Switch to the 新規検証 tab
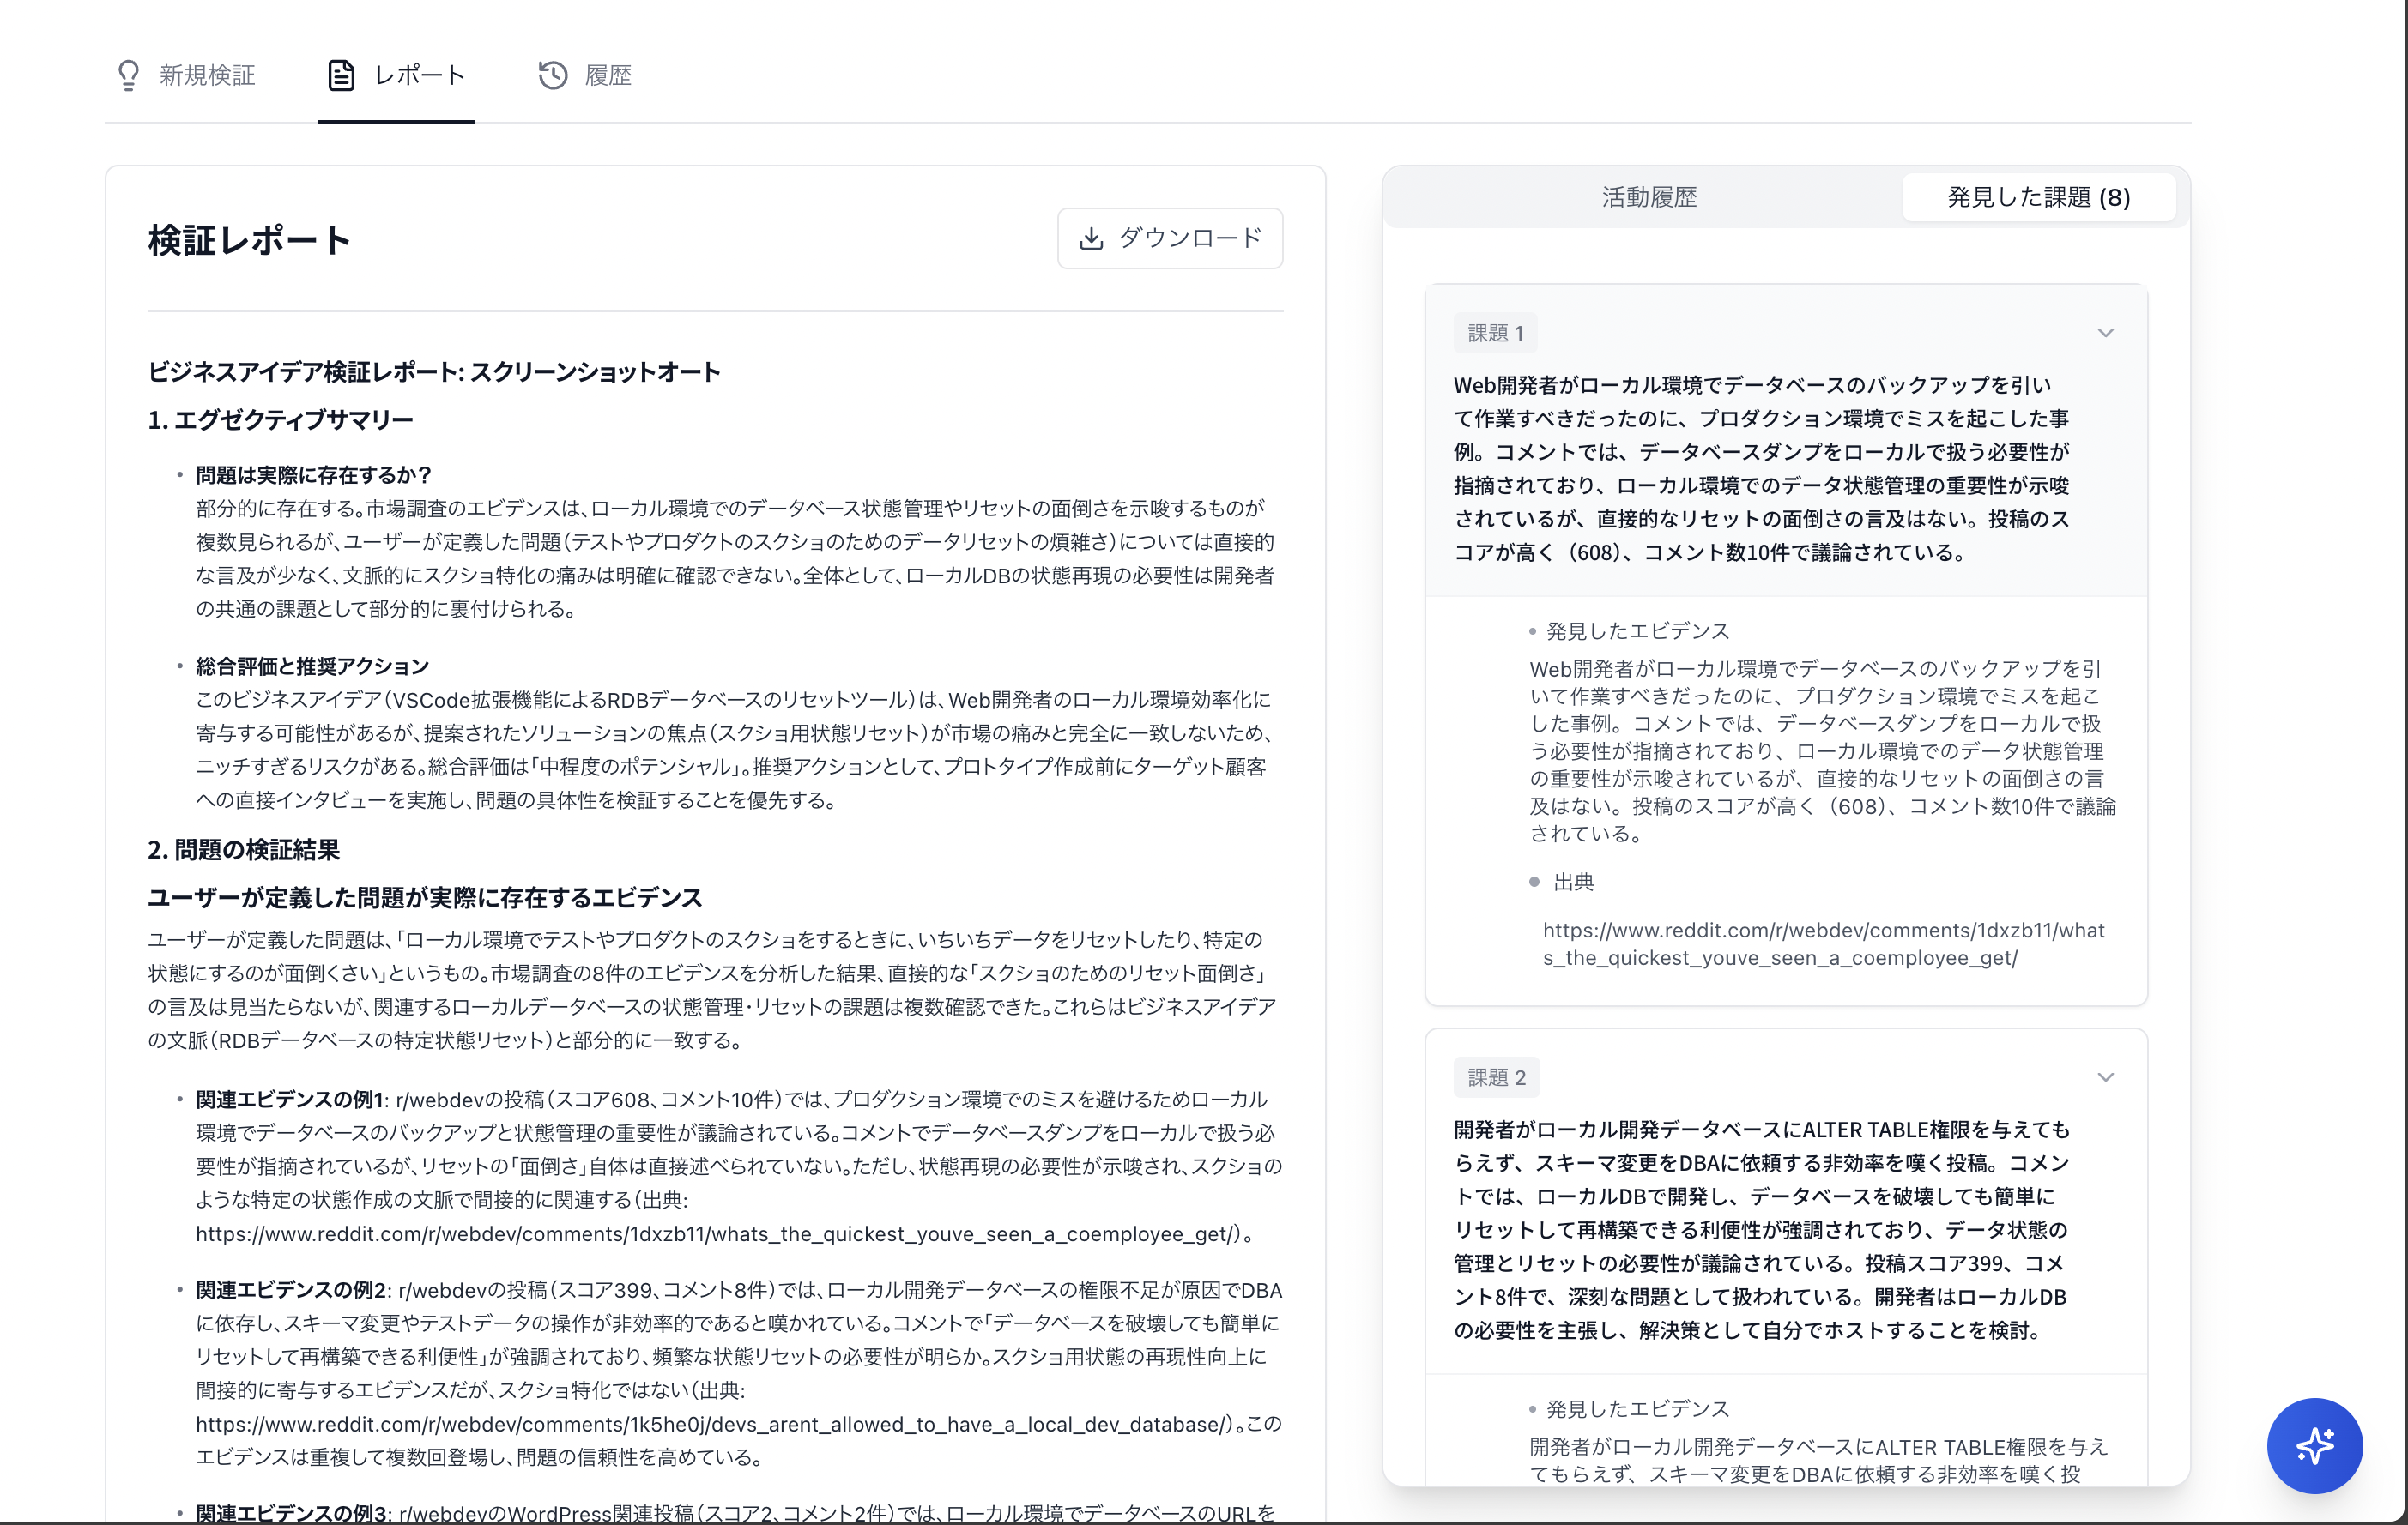The width and height of the screenshot is (2408, 1525). 206,75
